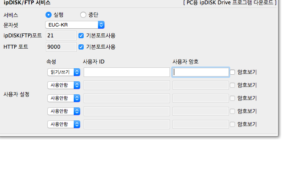
Task: Select the 중단 service radio button
Action: (x=83, y=15)
